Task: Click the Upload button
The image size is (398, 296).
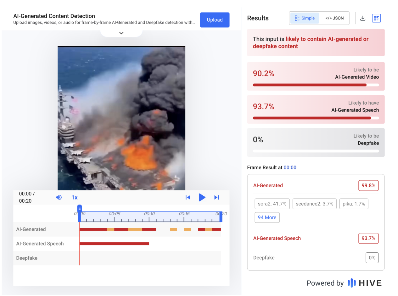Action: pos(215,20)
